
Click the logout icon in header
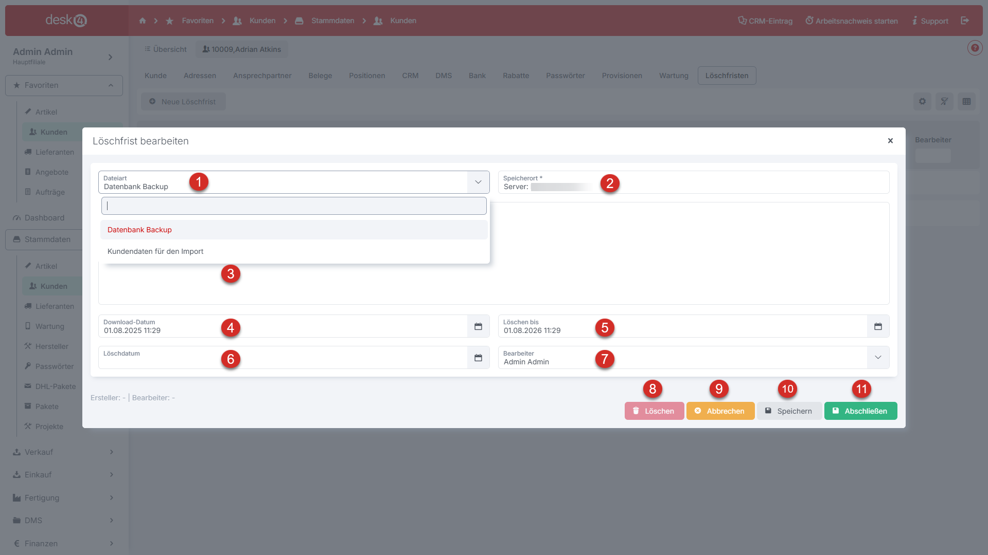point(965,21)
